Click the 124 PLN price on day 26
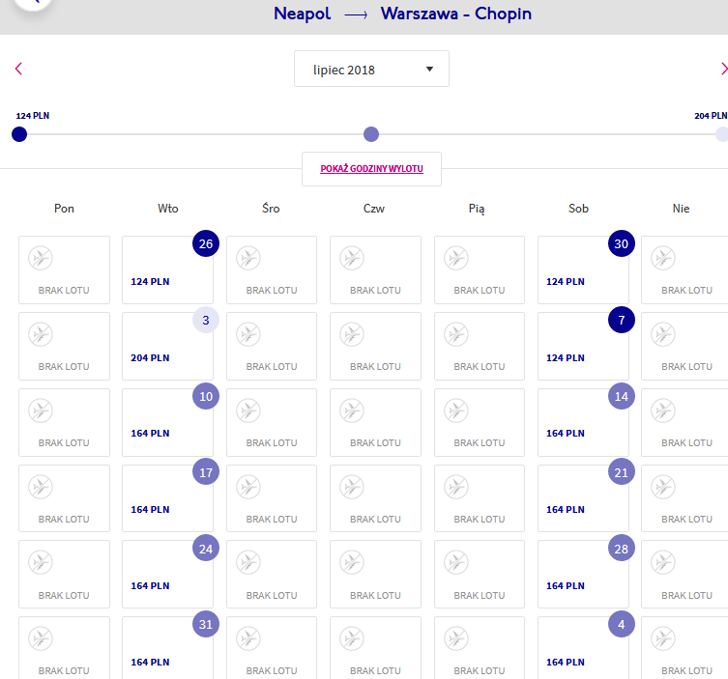 [x=150, y=281]
